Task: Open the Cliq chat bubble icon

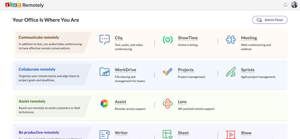Action: (105, 40)
